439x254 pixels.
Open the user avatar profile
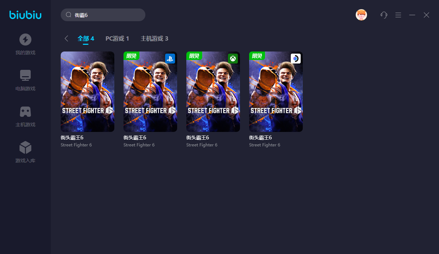point(361,15)
